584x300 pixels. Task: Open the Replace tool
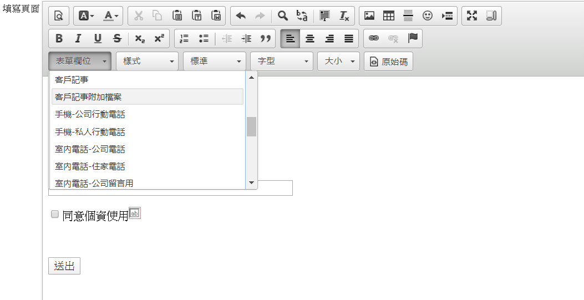pyautogui.click(x=302, y=16)
